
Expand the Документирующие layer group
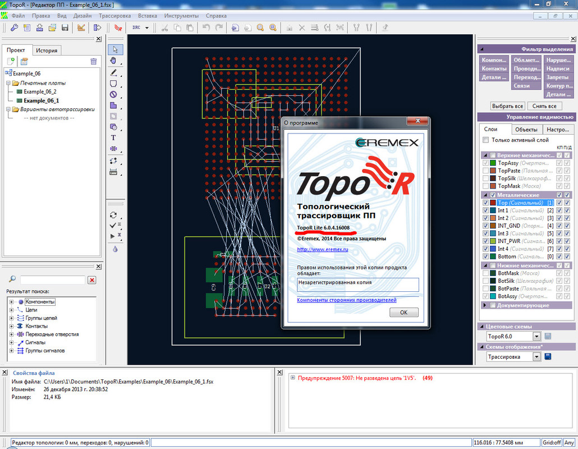pyautogui.click(x=485, y=305)
